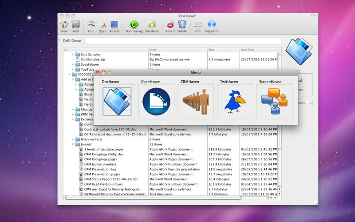Close the Menu window
Viewport: 355px width, 222px height.
[x=98, y=72]
